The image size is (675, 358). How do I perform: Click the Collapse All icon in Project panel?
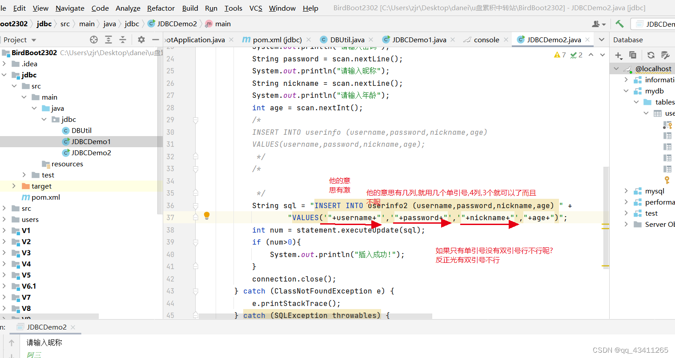tap(123, 40)
